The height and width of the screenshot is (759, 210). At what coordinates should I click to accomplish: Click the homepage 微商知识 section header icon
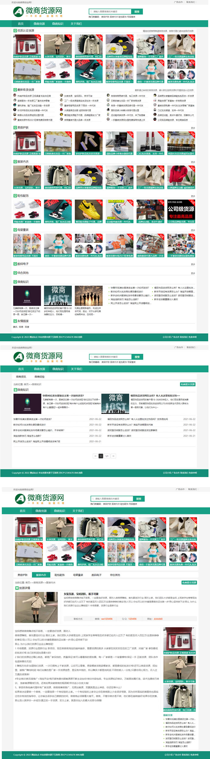[x=15, y=282]
